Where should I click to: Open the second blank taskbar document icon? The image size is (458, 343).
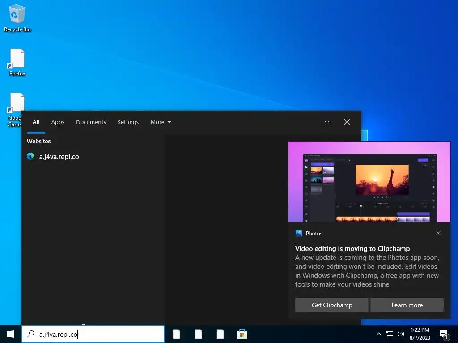[198, 334]
